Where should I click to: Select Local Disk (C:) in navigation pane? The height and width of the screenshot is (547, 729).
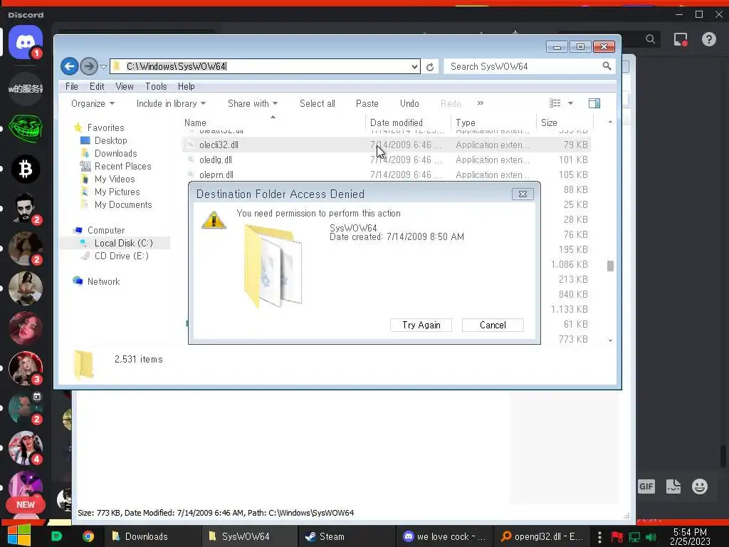[115, 243]
